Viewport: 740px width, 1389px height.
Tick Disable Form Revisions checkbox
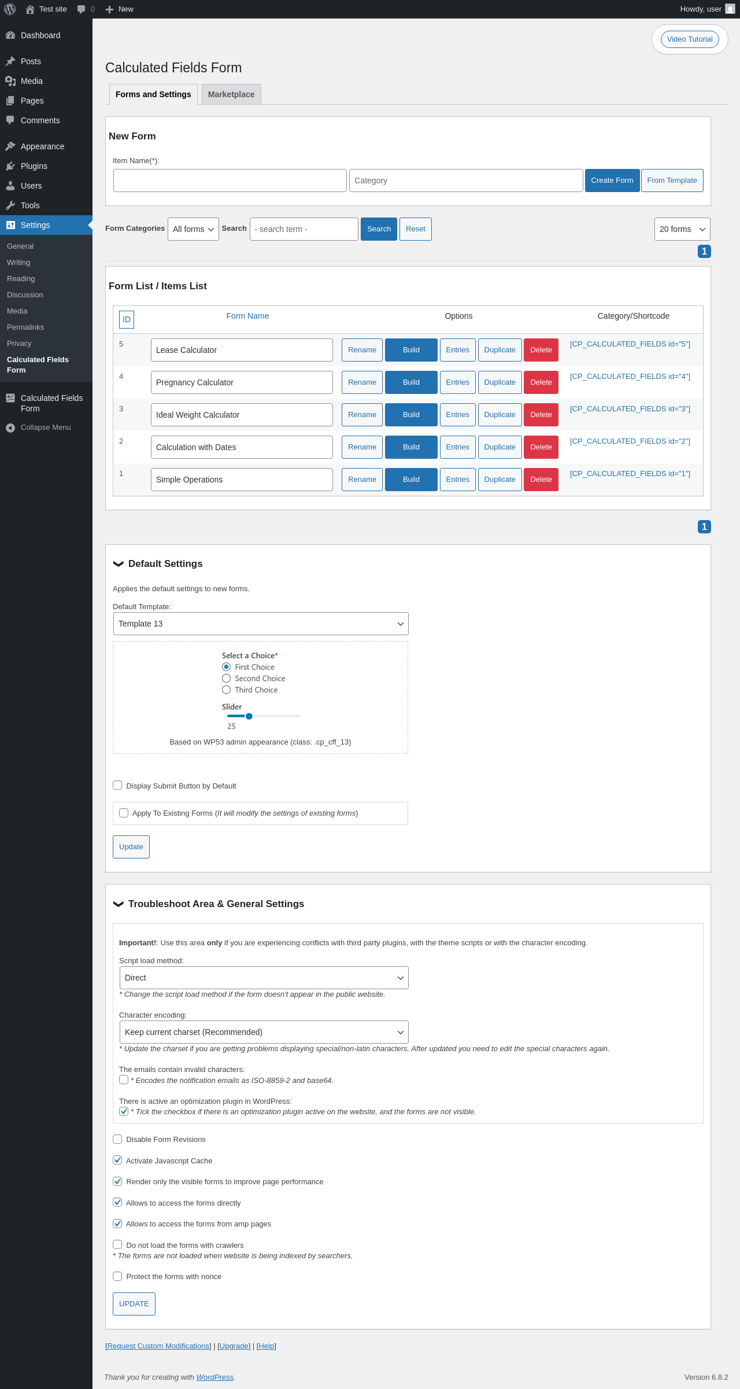pos(117,1139)
